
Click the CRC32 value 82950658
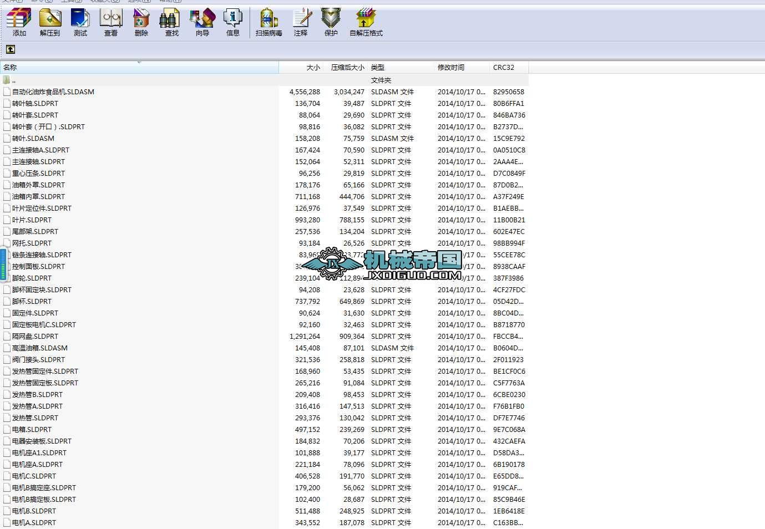(x=509, y=92)
